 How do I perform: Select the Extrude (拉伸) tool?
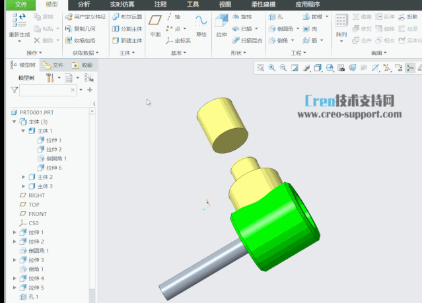coord(221,25)
